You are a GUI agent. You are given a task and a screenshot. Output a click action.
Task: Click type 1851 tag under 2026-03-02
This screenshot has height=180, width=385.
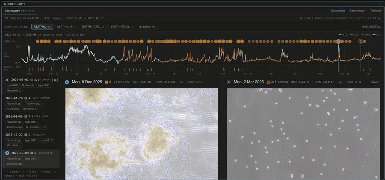point(44,86)
